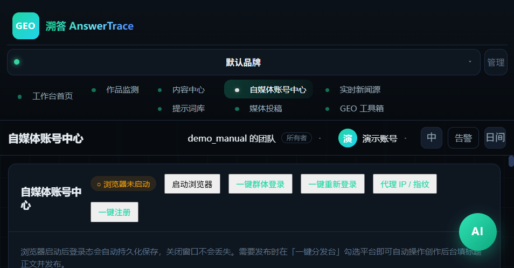Switch language with 中 button
This screenshot has height=268, width=514.
(x=432, y=138)
